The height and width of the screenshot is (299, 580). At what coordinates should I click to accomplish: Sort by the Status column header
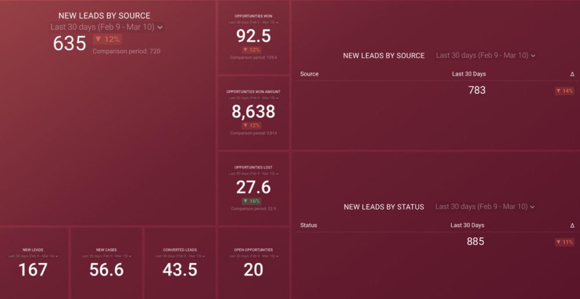pyautogui.click(x=309, y=225)
